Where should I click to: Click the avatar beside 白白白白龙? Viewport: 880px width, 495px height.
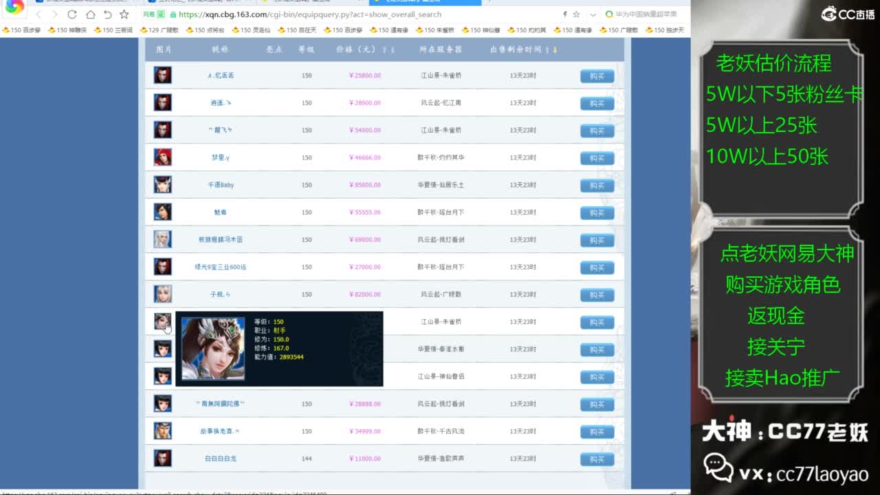[162, 459]
